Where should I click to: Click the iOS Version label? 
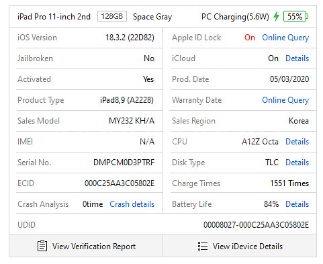coord(37,38)
